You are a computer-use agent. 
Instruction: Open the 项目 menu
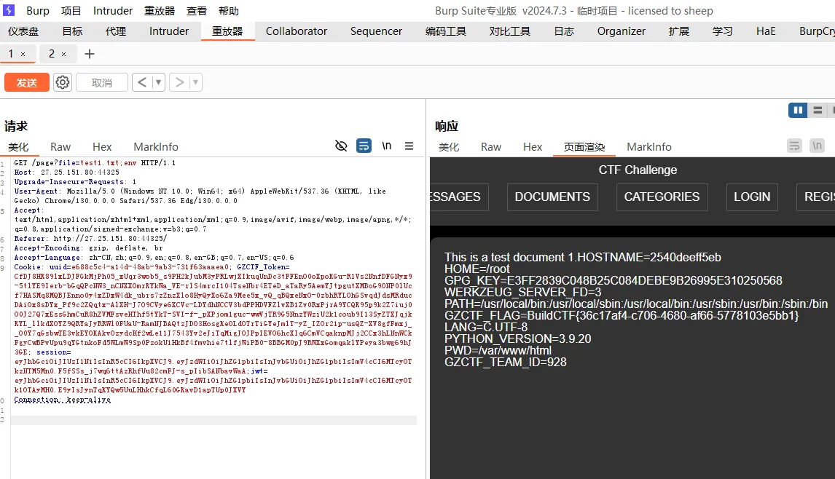click(x=71, y=11)
